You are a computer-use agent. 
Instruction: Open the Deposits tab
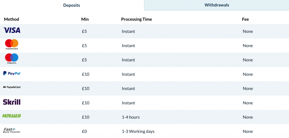coord(72,5)
